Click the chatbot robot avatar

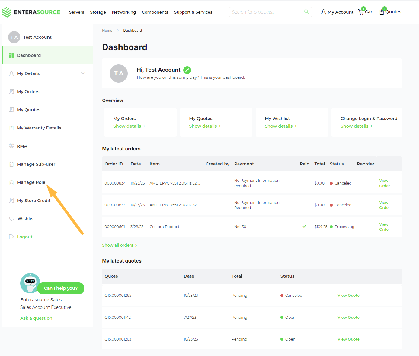click(x=30, y=283)
